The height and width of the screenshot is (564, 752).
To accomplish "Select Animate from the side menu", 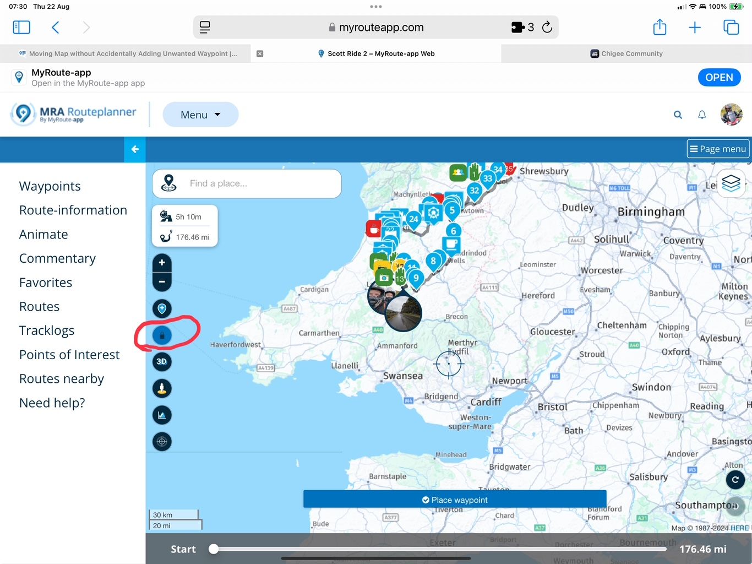I will pyautogui.click(x=43, y=235).
